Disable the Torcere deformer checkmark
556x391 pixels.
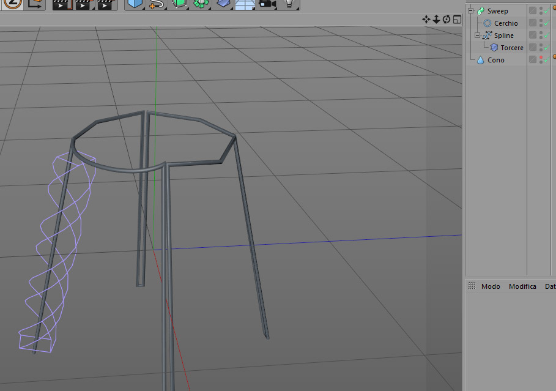tap(546, 48)
